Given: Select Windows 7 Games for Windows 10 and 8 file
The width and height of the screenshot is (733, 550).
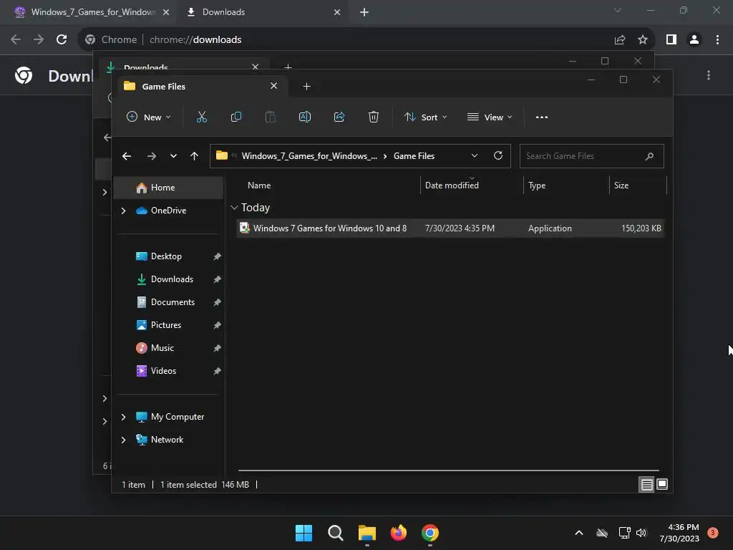Looking at the screenshot, I should point(450,228).
